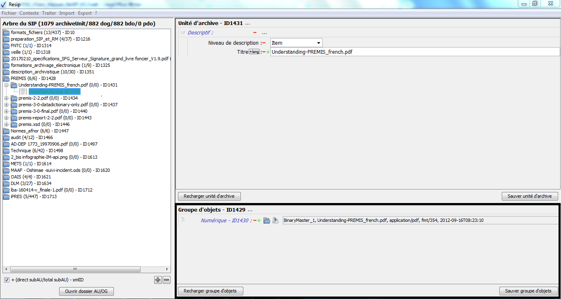Viewport: 561px width, 299px height.
Task: Click the file import icon beside folder icon
Action: point(275,221)
